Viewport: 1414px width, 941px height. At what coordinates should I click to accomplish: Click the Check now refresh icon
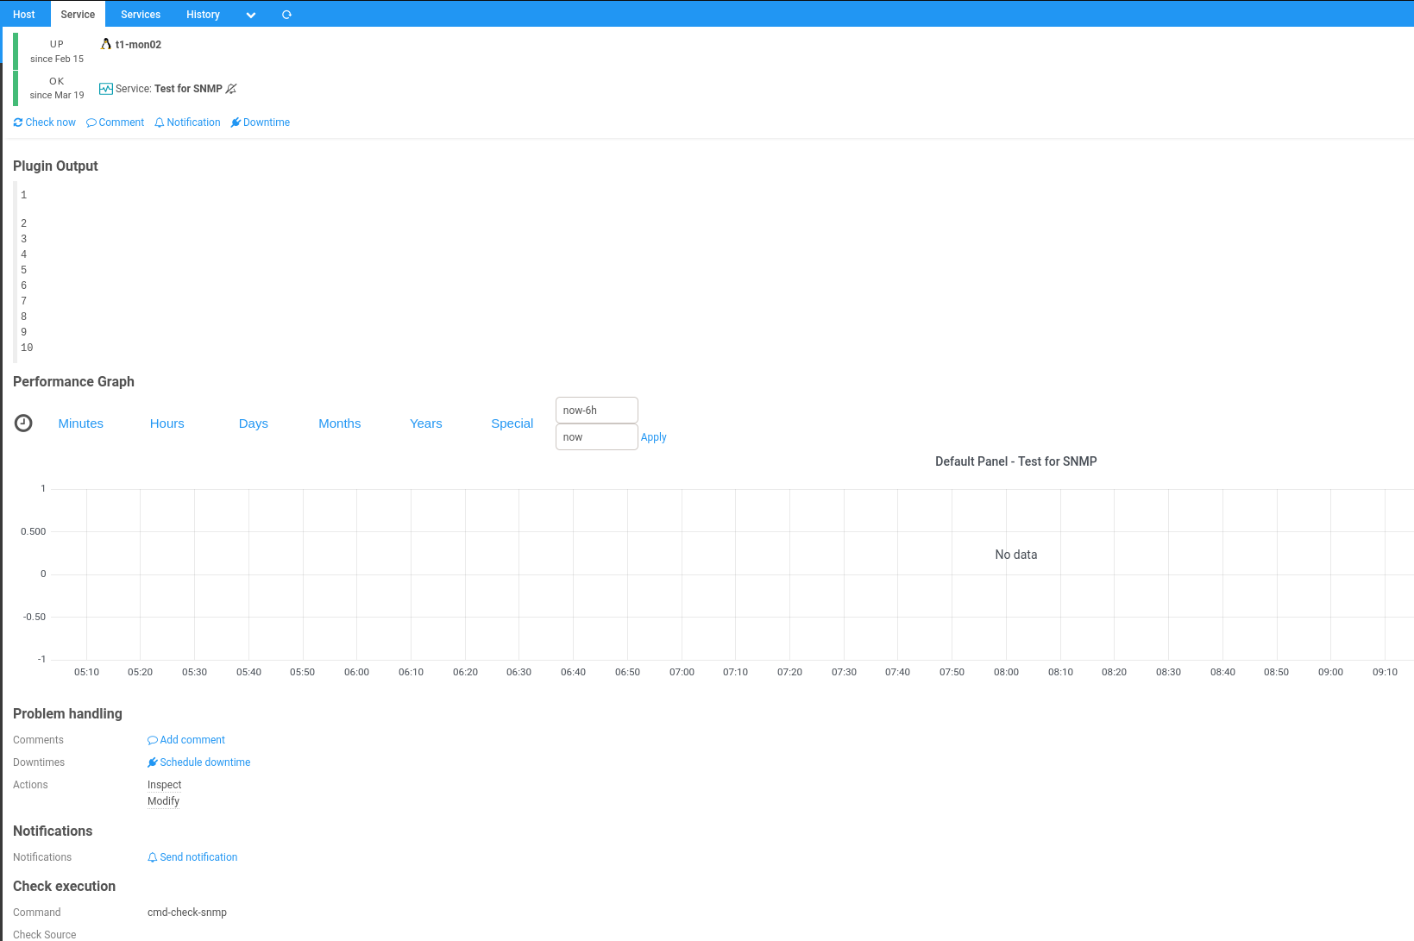[17, 122]
